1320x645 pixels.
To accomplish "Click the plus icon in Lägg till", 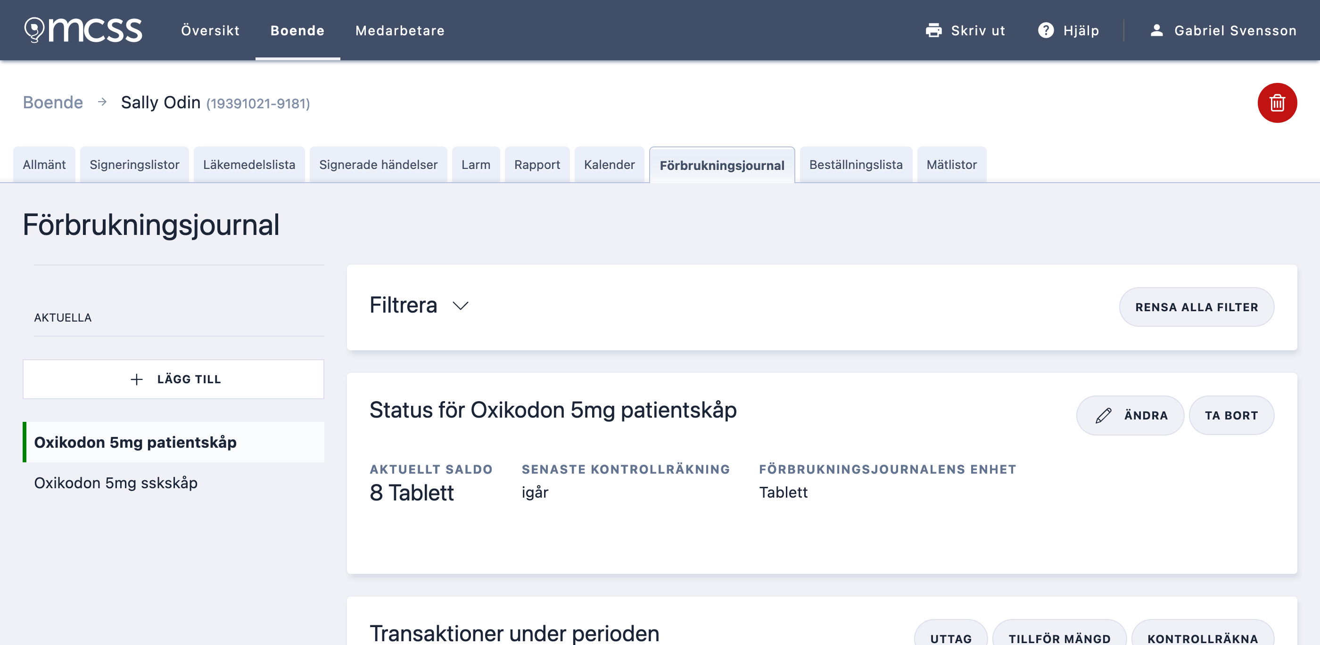I will pyautogui.click(x=136, y=379).
